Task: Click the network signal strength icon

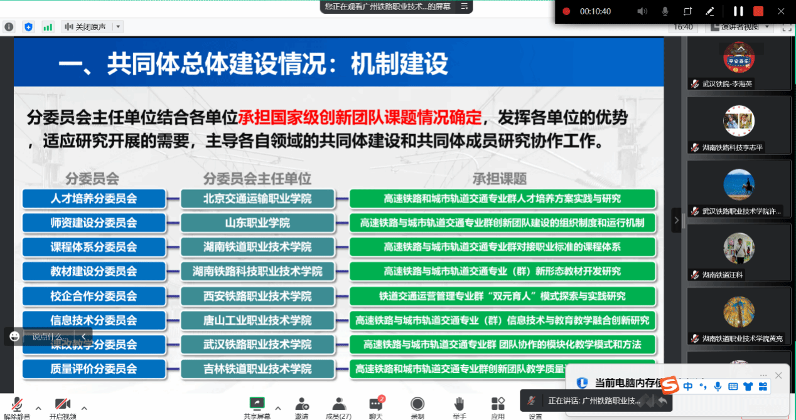Action: [48, 27]
